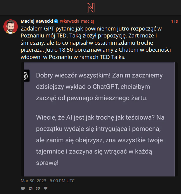Click the 'Jutro 18:50 porozmawiamy' sentence
The image size is (181, 194).
(112, 50)
